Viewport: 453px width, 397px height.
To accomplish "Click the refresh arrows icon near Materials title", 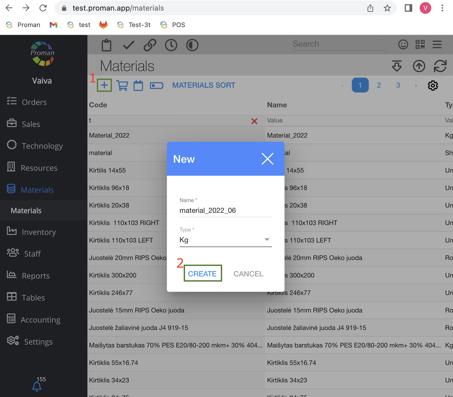I will pos(440,66).
